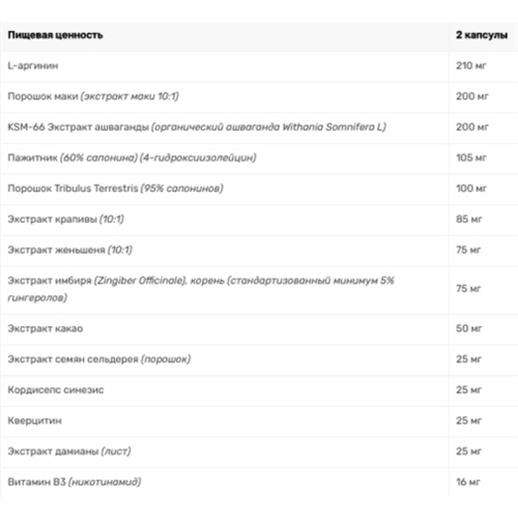Click the Кверцитин ingredient label
This screenshot has width=518, height=518.
(35, 421)
